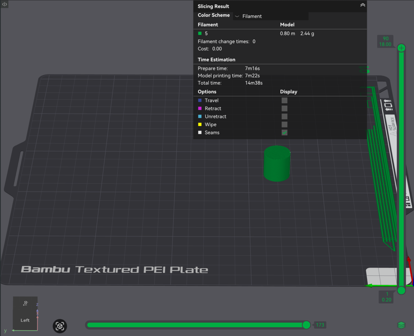The width and height of the screenshot is (414, 336).
Task: Click the Time Estimation heading
Action: [216, 60]
